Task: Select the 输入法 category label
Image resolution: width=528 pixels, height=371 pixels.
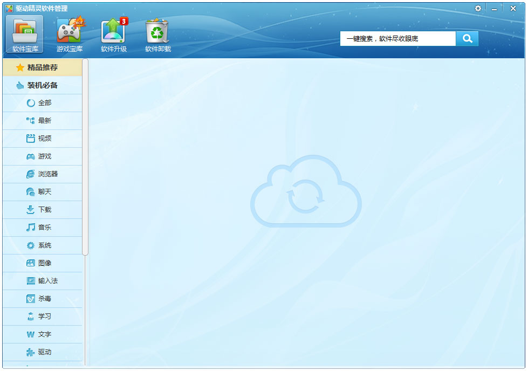Action: click(48, 281)
